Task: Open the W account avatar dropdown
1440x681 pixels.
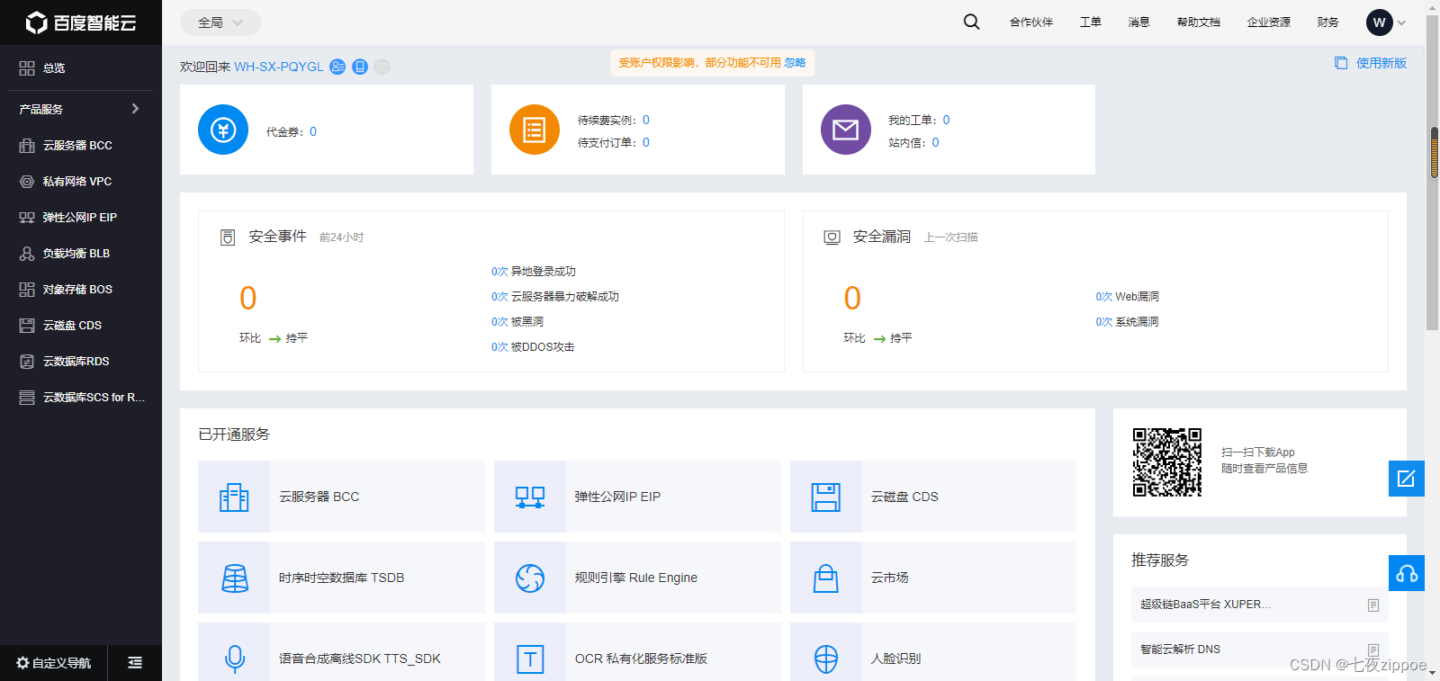Action: click(x=1386, y=22)
